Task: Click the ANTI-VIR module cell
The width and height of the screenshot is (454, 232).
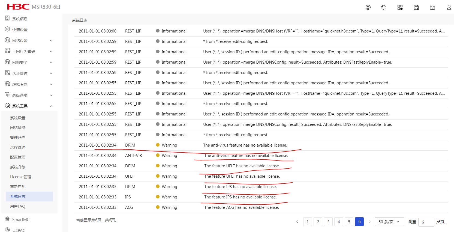Action: click(134, 156)
